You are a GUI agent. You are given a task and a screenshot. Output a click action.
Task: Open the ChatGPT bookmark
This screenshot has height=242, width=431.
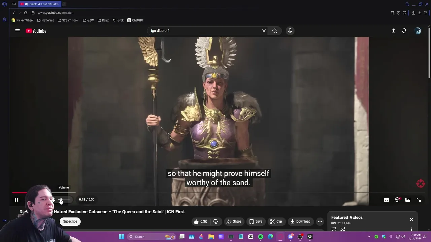click(x=135, y=20)
